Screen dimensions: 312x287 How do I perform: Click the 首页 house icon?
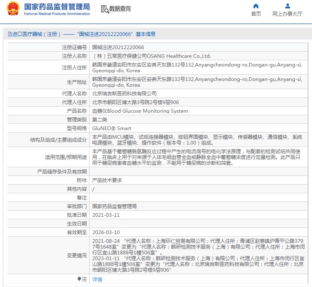point(256,6)
